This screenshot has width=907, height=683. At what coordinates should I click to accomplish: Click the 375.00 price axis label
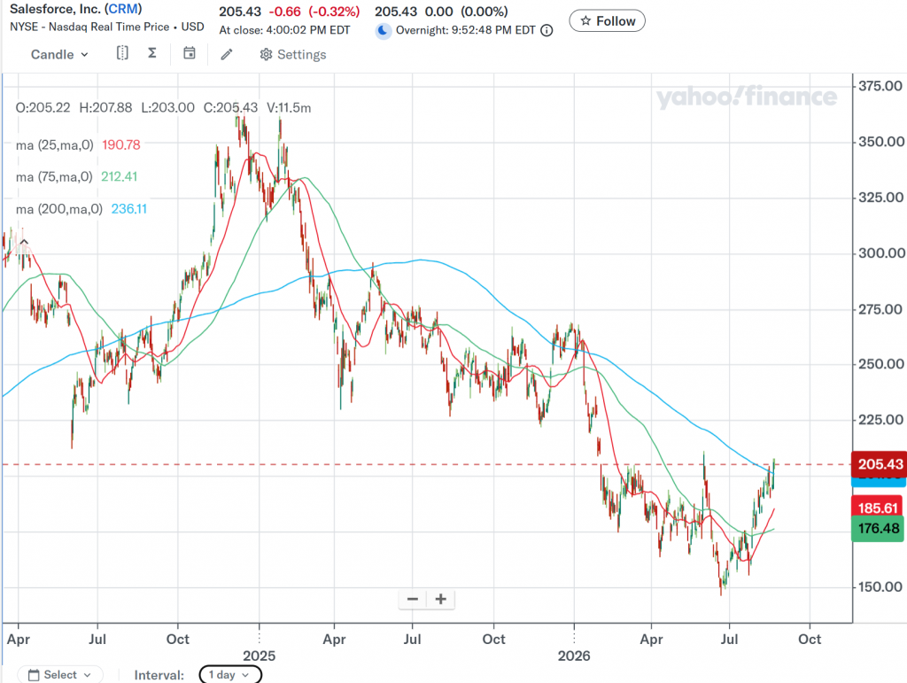880,86
